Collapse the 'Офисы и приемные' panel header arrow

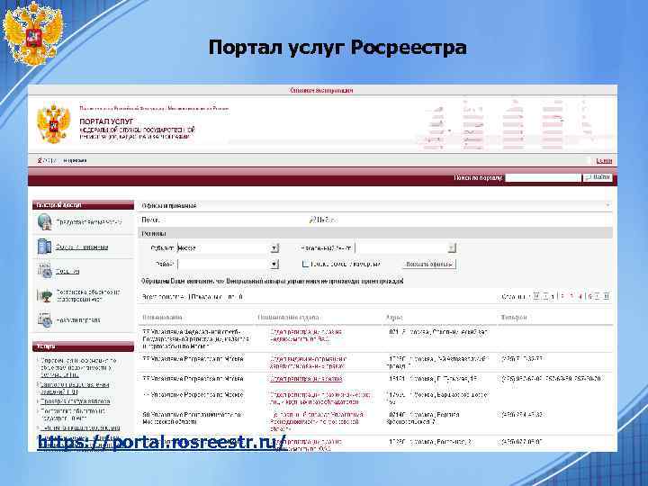607,205
